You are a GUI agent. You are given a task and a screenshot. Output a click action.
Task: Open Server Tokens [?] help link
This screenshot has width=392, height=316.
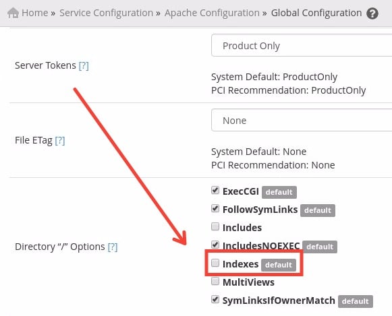(x=84, y=65)
